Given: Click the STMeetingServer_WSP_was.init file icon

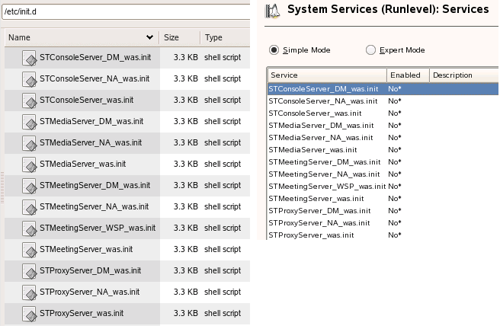Looking at the screenshot, I should click(30, 228).
